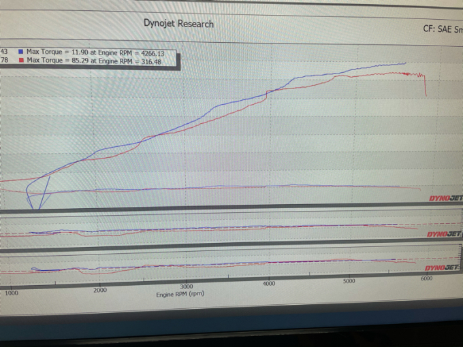Click the blue run color swatch in legend
463x347 pixels.
[20, 51]
